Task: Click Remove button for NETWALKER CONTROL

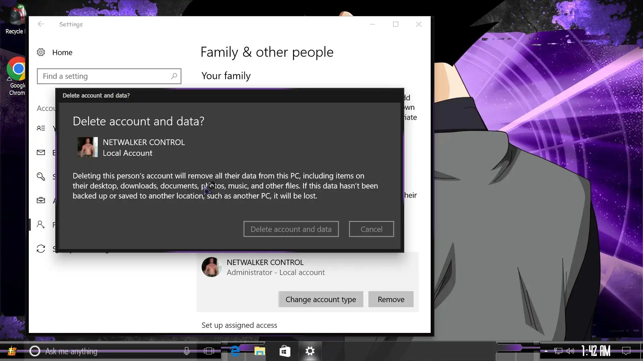Action: coord(390,299)
